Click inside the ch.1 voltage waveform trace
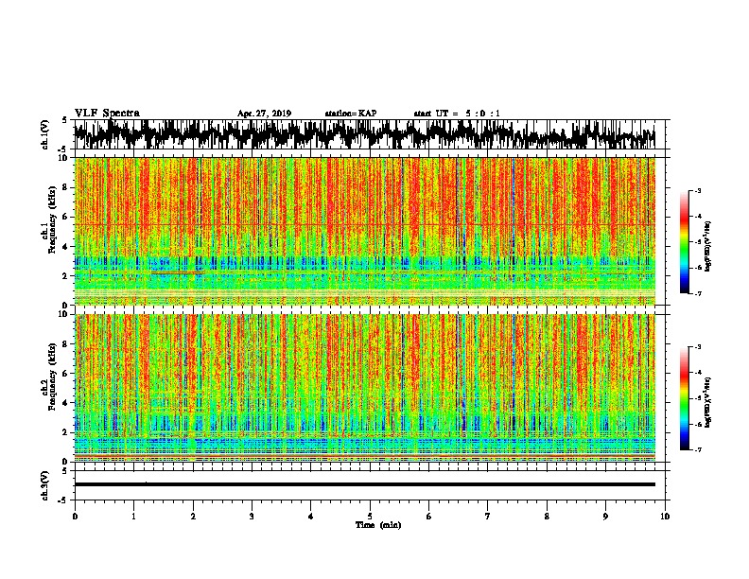The height and width of the screenshot is (579, 749). point(364,134)
